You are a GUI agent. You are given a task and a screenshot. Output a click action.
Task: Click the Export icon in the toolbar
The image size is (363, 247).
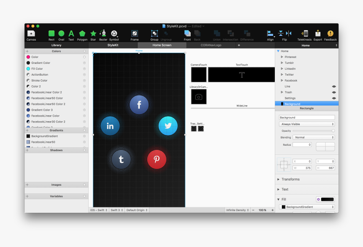click(318, 34)
